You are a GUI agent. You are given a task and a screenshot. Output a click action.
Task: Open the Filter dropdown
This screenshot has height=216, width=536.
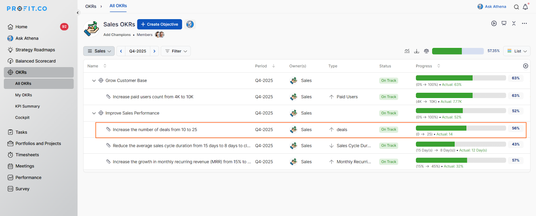pos(176,51)
